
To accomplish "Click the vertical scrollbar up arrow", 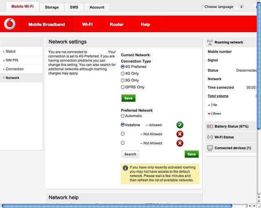I will [x=259, y=197].
